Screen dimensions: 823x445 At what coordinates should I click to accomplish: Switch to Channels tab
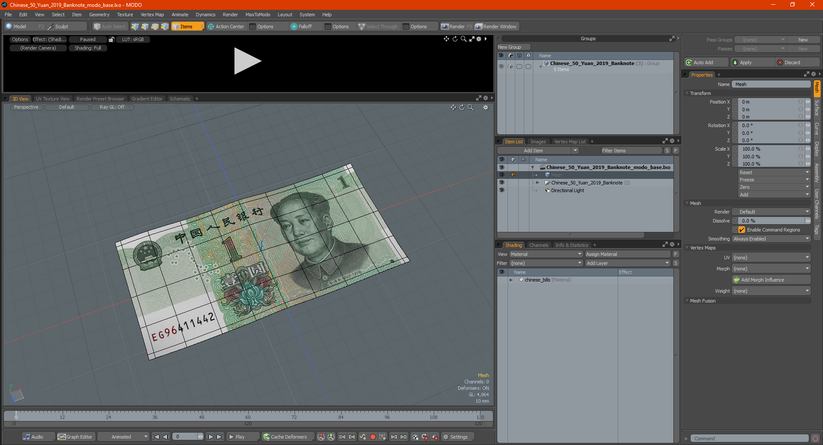pyautogui.click(x=538, y=245)
